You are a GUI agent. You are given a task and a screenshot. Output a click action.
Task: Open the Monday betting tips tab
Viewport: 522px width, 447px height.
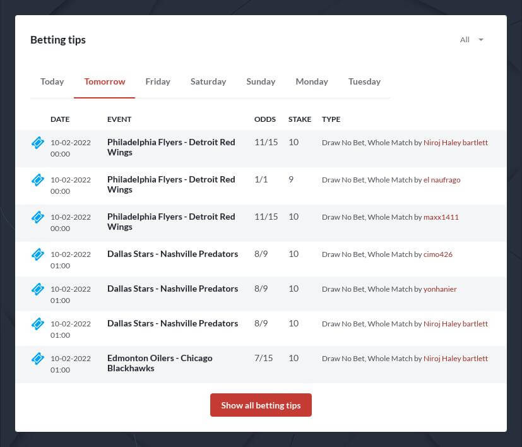pyautogui.click(x=312, y=81)
